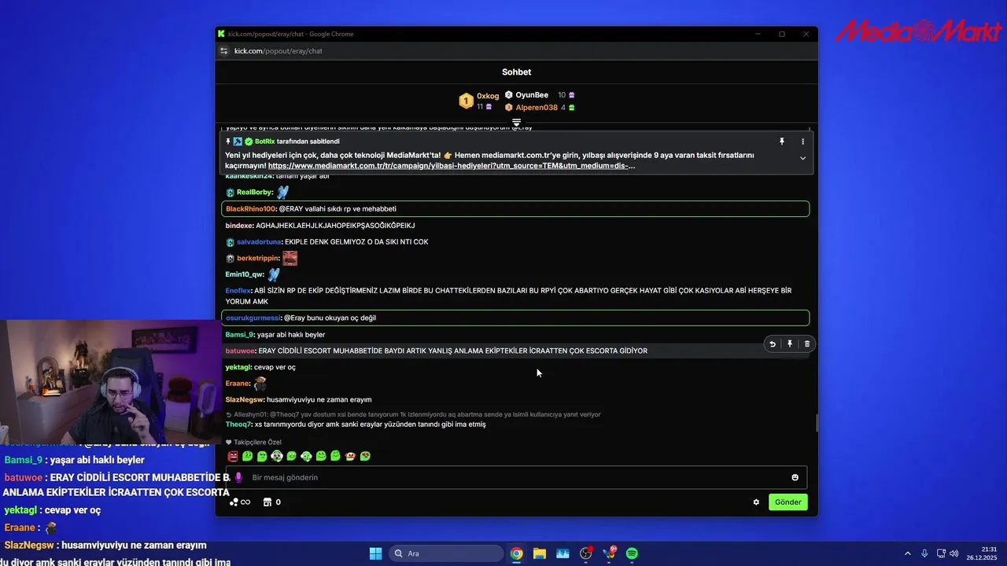The height and width of the screenshot is (566, 1007).
Task: Open chat settings gear icon
Action: point(756,502)
